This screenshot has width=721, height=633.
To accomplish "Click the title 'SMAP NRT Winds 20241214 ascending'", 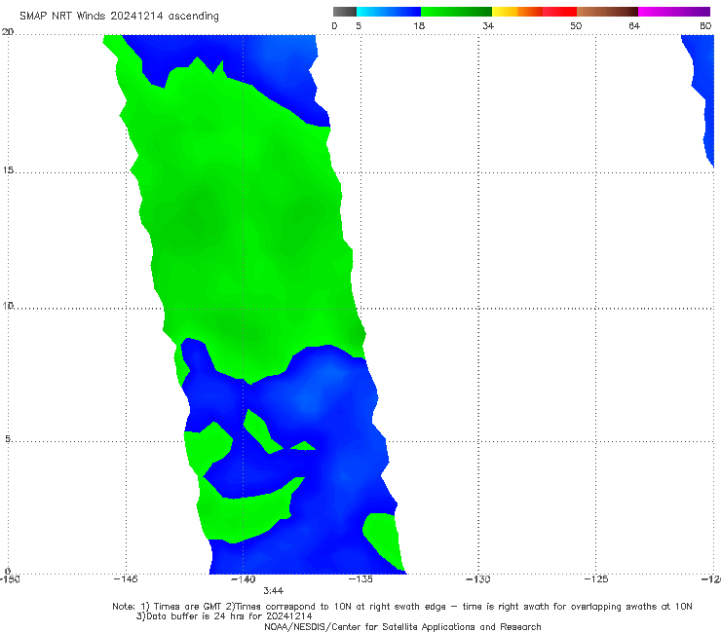I will (119, 16).
